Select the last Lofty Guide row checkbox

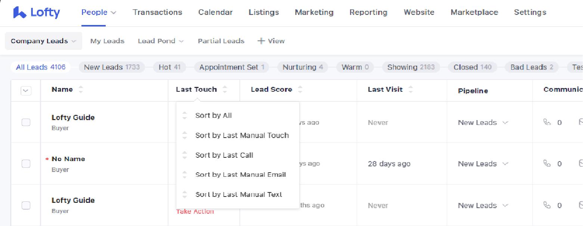[26, 205]
